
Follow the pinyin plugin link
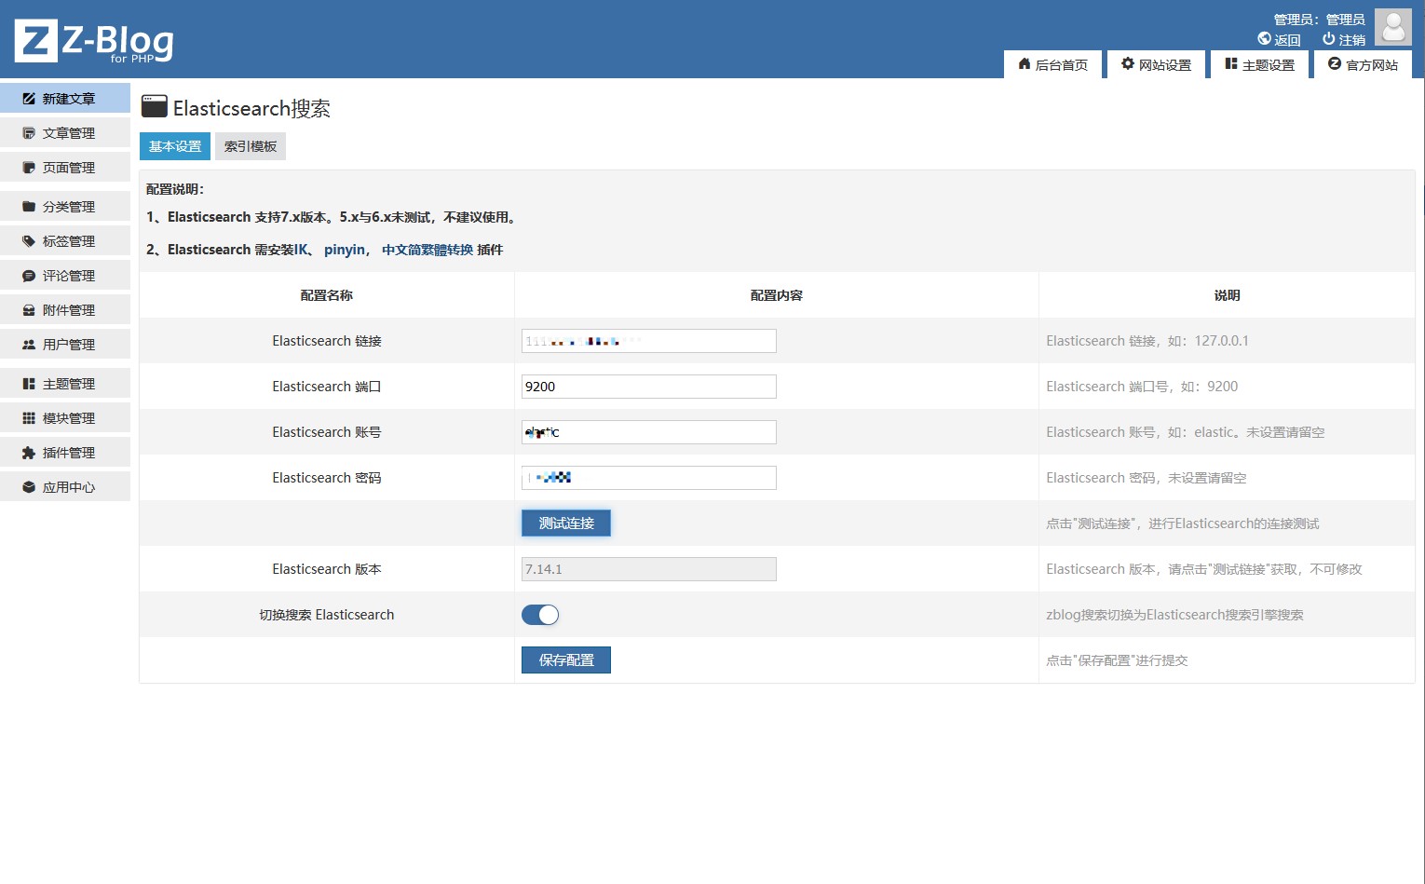pyautogui.click(x=345, y=250)
